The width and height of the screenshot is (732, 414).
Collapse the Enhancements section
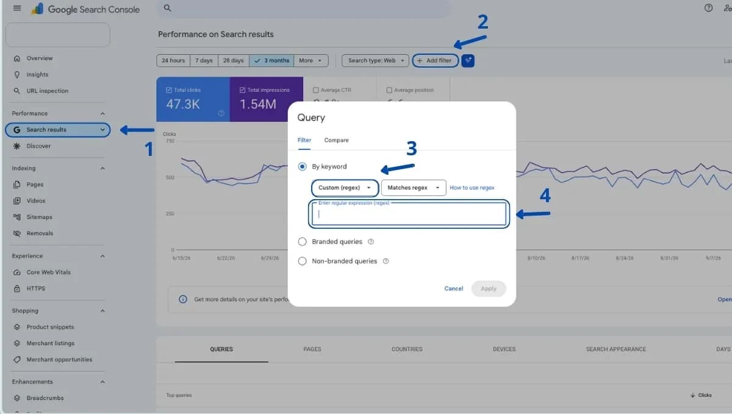[x=102, y=382]
